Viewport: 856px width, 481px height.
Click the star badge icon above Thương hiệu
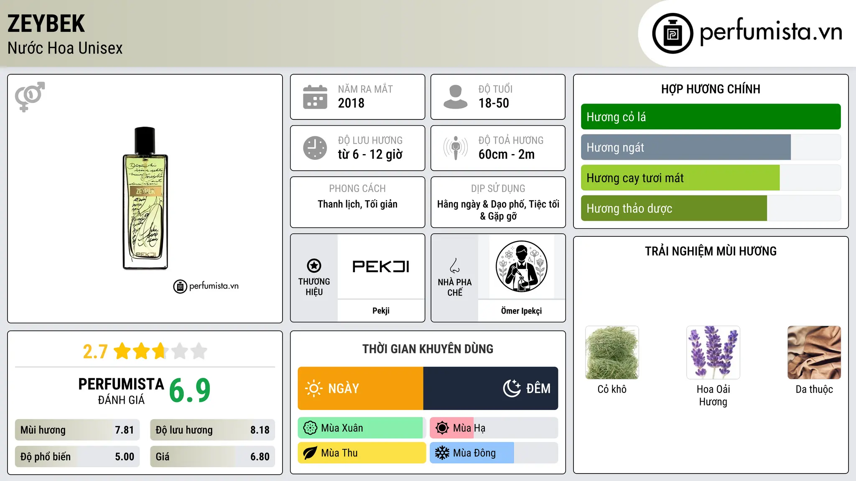coord(314,266)
